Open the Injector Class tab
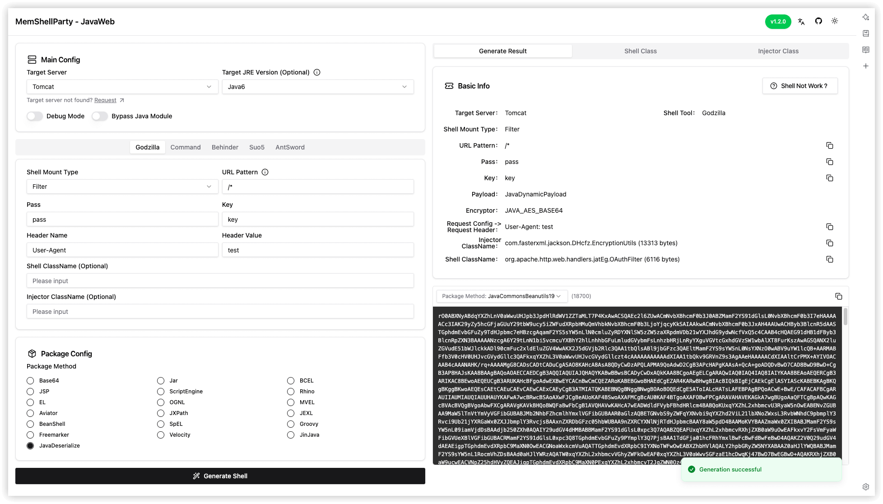The width and height of the screenshot is (883, 504). click(778, 51)
